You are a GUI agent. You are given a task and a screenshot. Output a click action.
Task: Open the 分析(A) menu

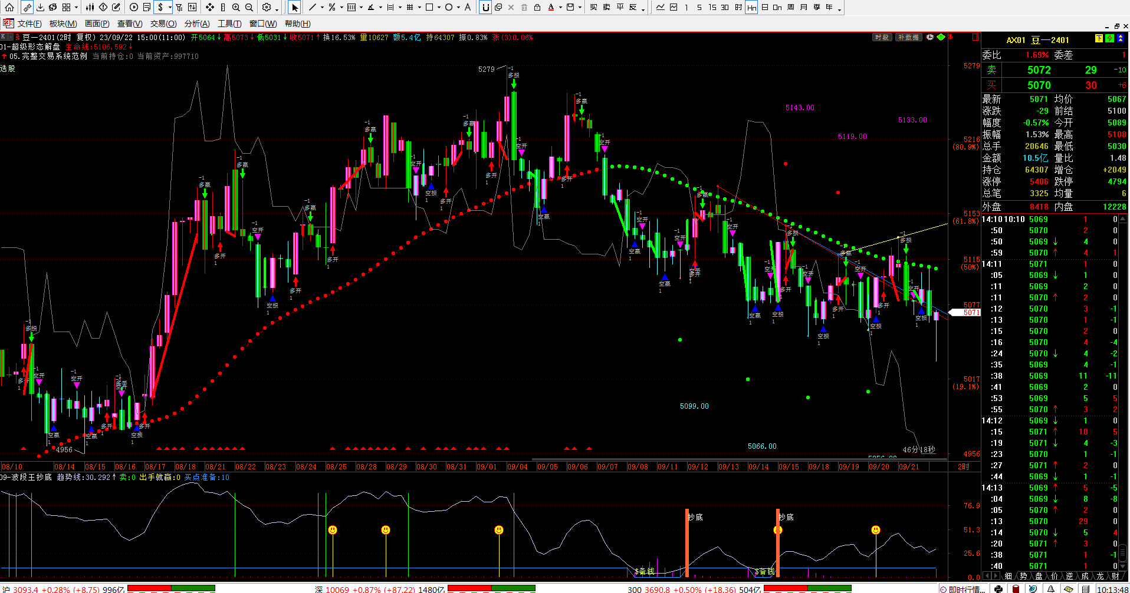point(197,24)
